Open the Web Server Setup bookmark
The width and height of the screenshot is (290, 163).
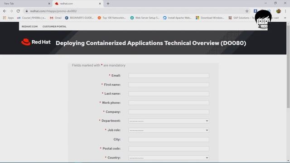145,18
